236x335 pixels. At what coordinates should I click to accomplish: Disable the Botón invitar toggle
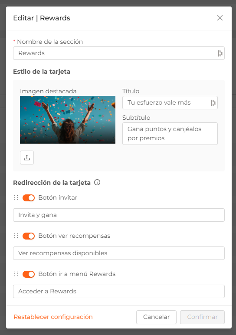coord(29,198)
